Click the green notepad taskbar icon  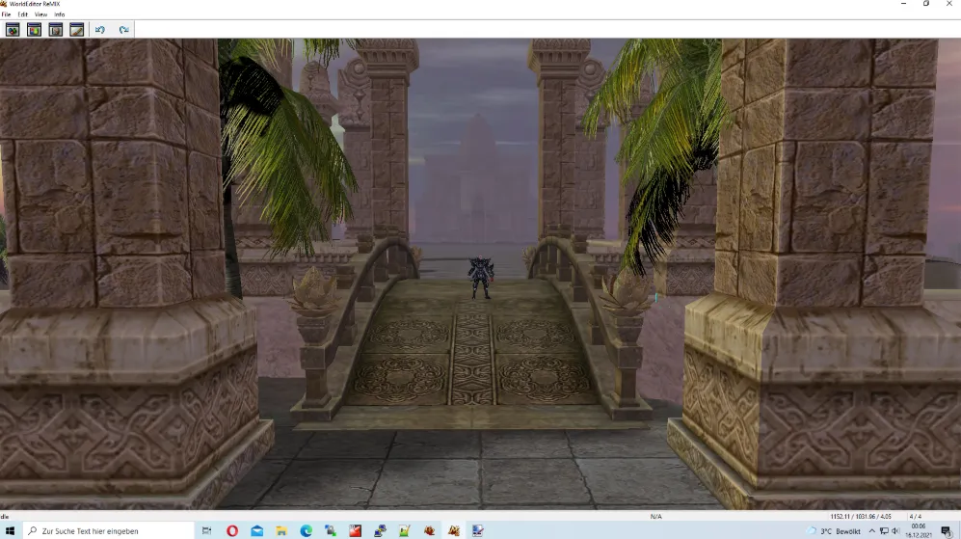click(405, 531)
